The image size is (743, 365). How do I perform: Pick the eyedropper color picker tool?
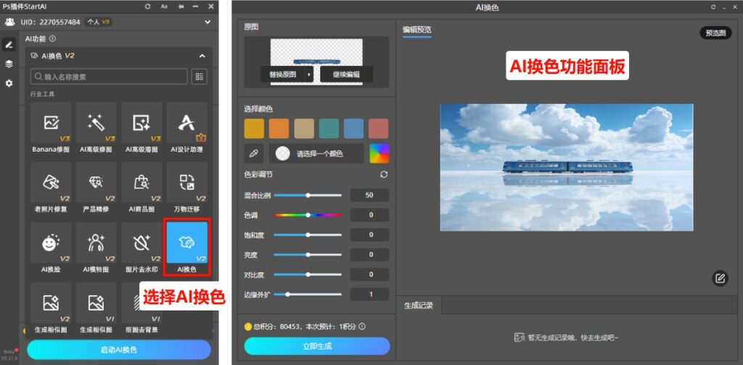coord(254,154)
